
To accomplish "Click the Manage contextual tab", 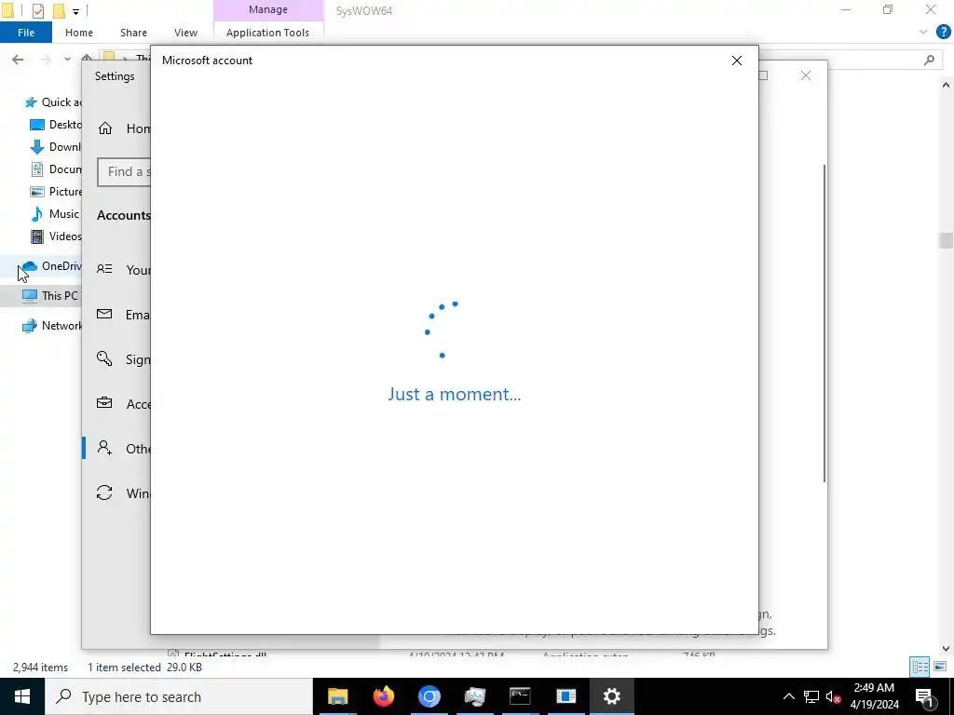I will tap(267, 9).
